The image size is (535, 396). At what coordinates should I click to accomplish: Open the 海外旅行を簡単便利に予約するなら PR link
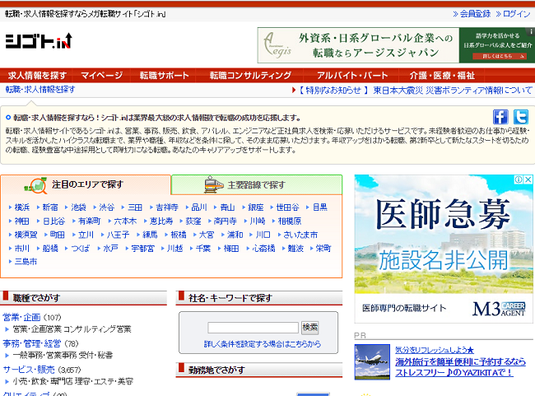(461, 362)
